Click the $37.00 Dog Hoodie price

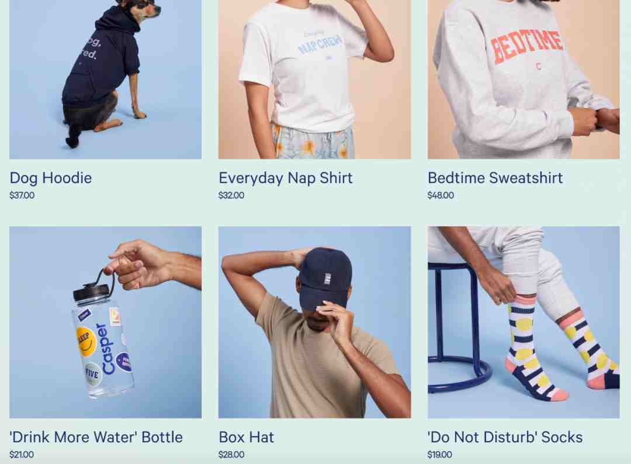[22, 195]
